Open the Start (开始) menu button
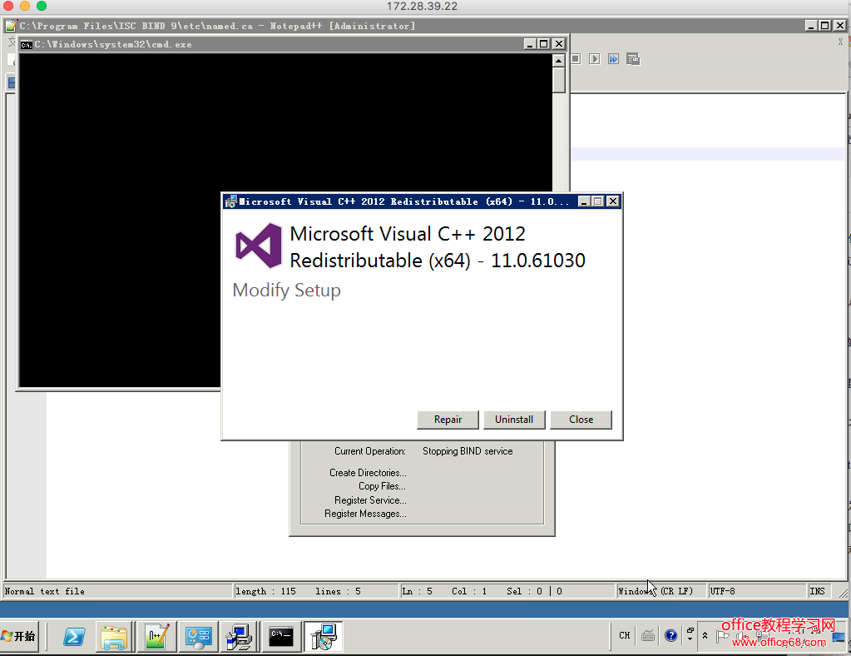The height and width of the screenshot is (656, 851). (x=19, y=636)
